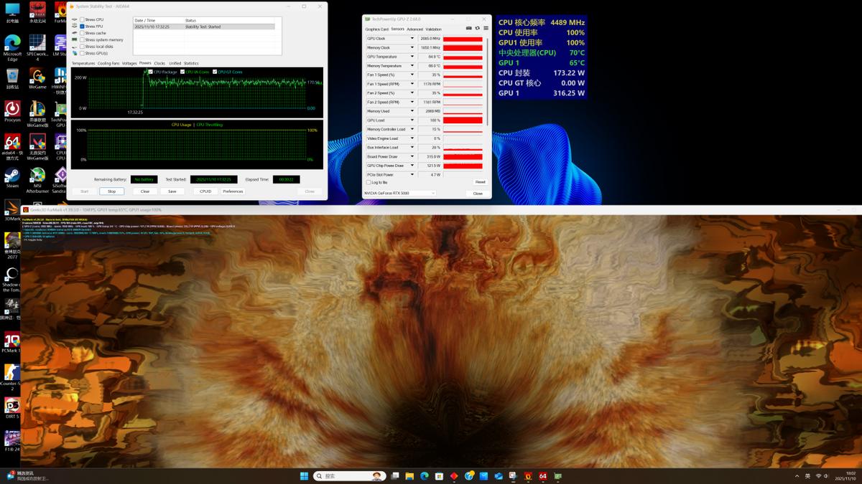
Task: Open the NVIDIA GeForce RTX GPU selector
Action: pyautogui.click(x=400, y=193)
